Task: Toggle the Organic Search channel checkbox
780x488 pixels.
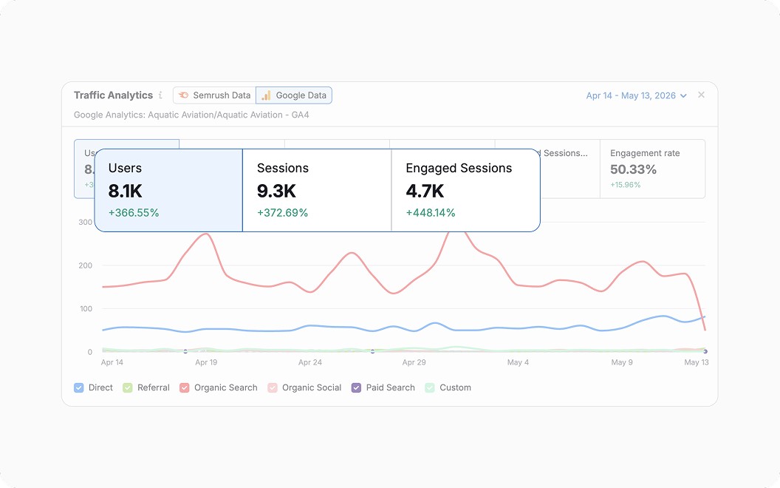Action: [185, 388]
